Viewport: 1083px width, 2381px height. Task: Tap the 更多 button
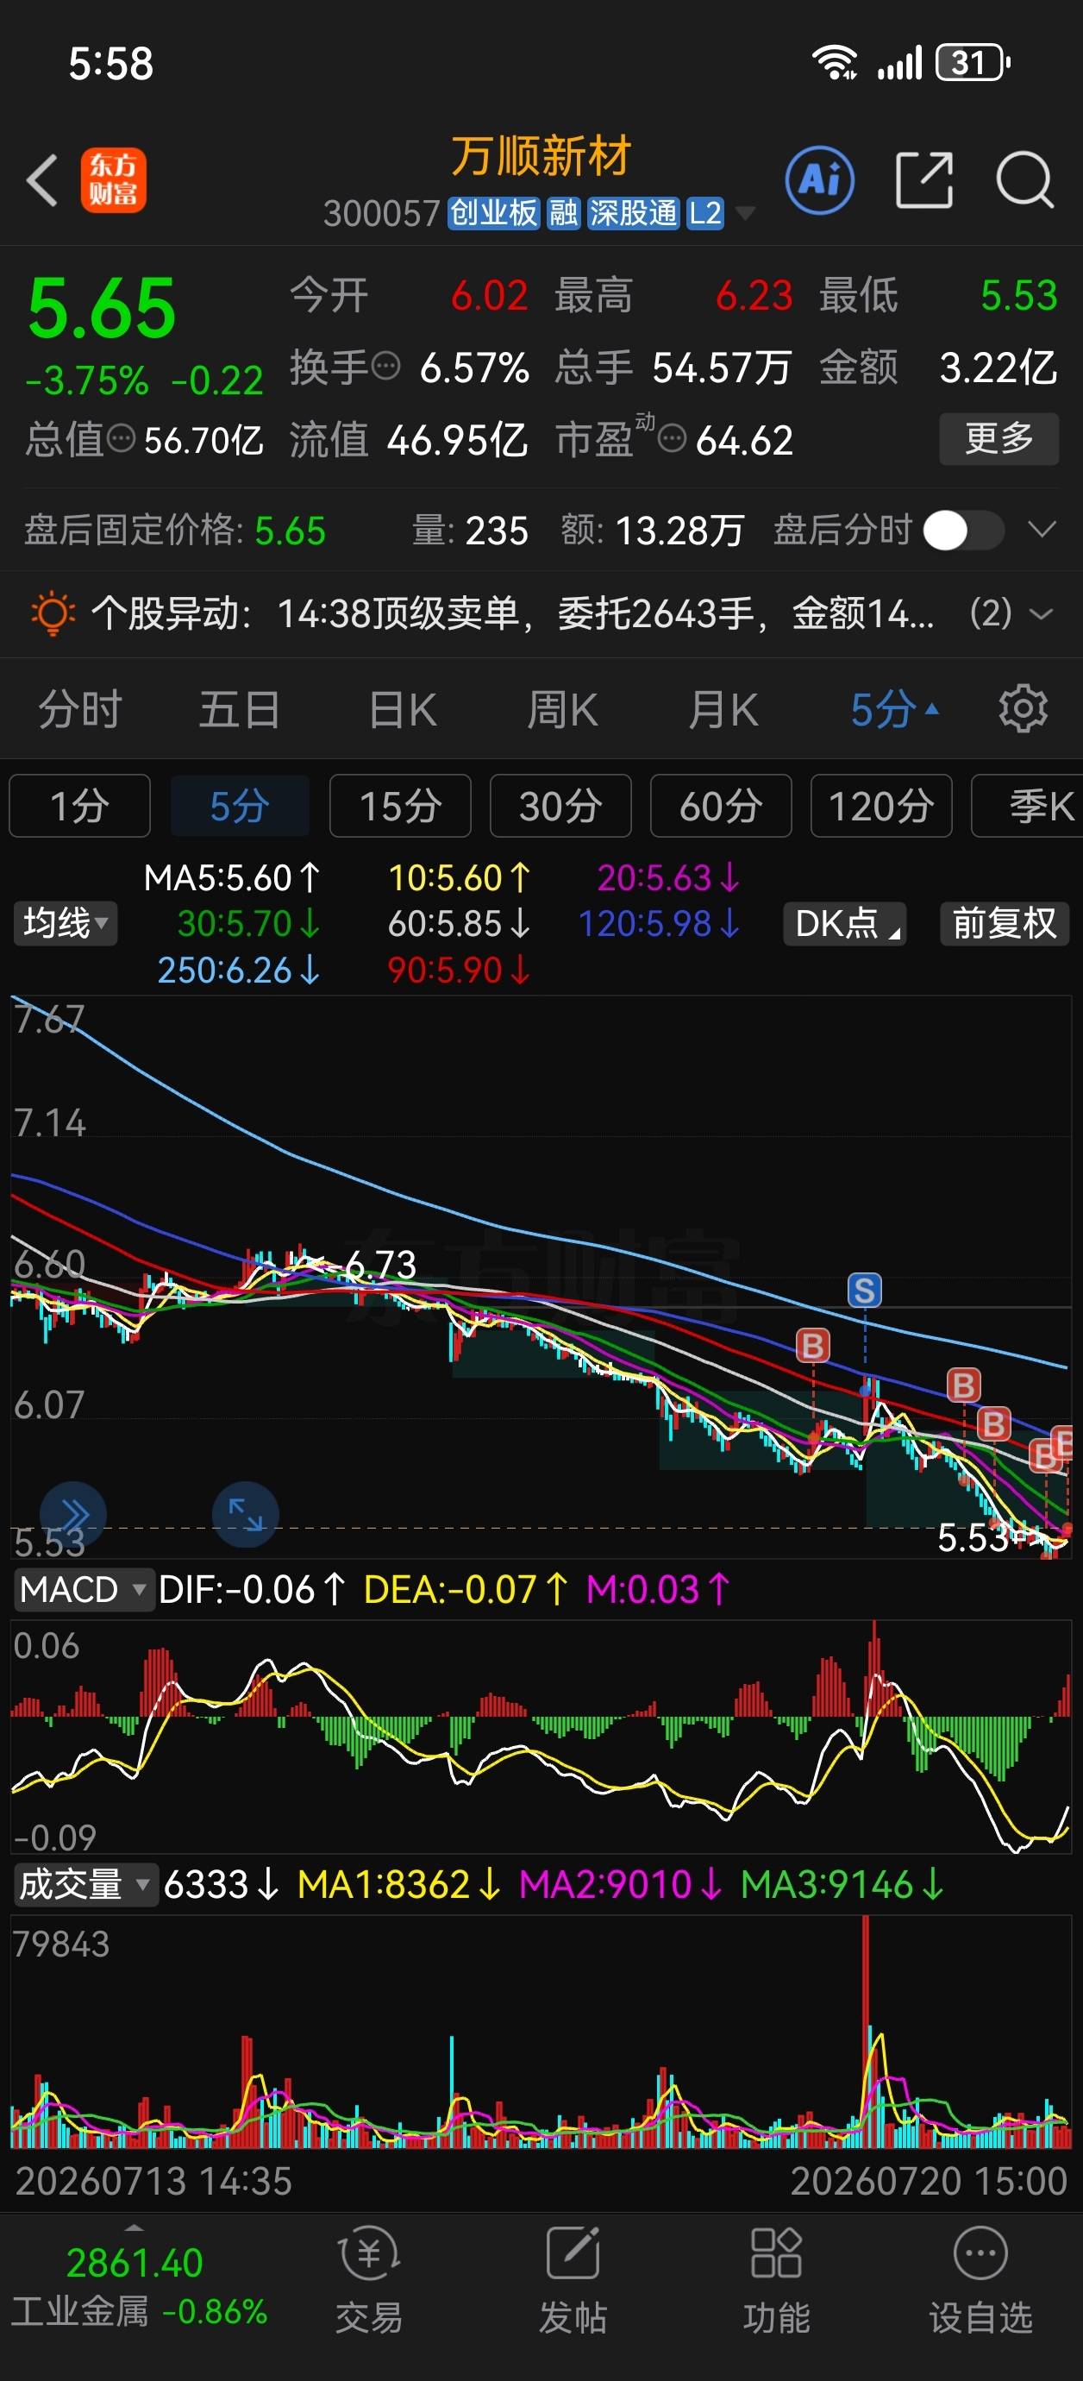(x=998, y=438)
